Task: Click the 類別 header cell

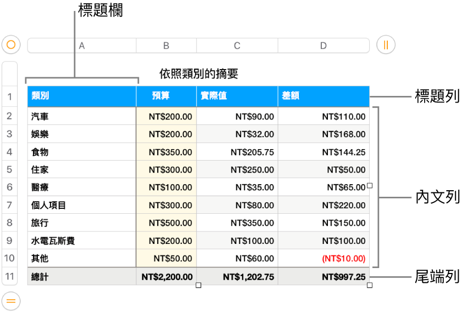Action: [x=81, y=96]
